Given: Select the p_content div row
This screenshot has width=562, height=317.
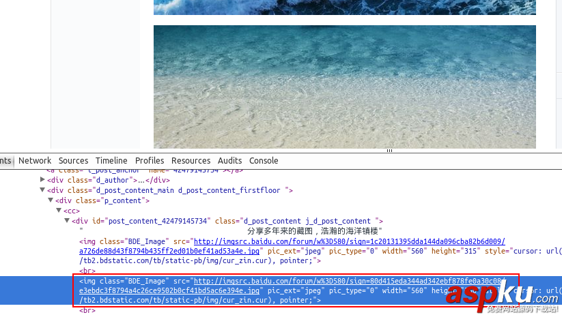Looking at the screenshot, I should pyautogui.click(x=102, y=200).
